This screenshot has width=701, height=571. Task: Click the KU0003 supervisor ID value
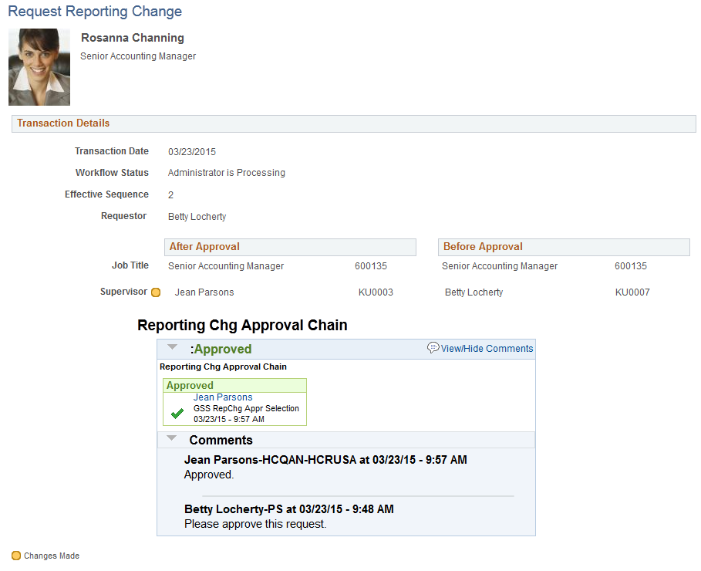click(376, 292)
